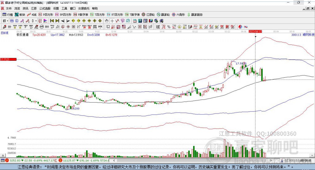Image resolution: width=315 pixels, height=170 pixels.
Task: Open the calendar icon showing 21
Action: 135,21
